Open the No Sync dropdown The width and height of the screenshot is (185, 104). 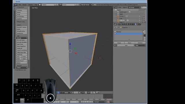100,102
